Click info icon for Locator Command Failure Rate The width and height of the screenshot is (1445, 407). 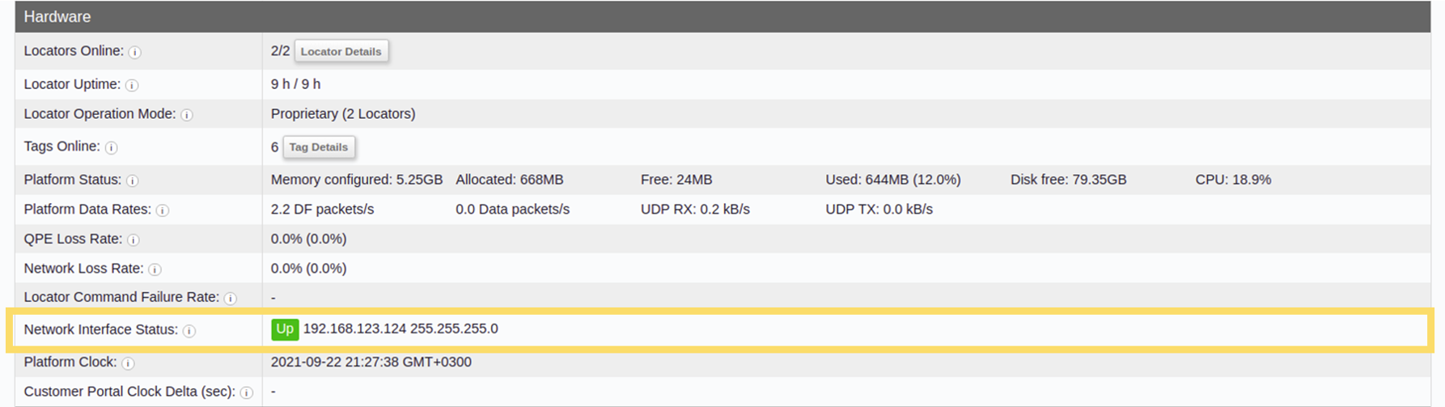(x=231, y=299)
